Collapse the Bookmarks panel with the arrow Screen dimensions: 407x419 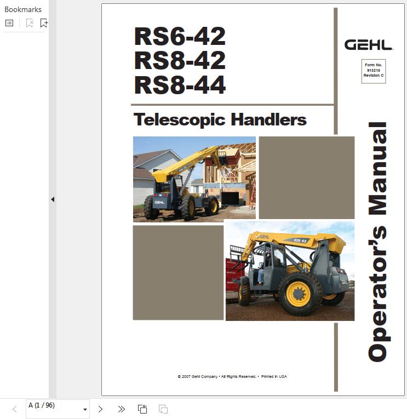[x=53, y=199]
